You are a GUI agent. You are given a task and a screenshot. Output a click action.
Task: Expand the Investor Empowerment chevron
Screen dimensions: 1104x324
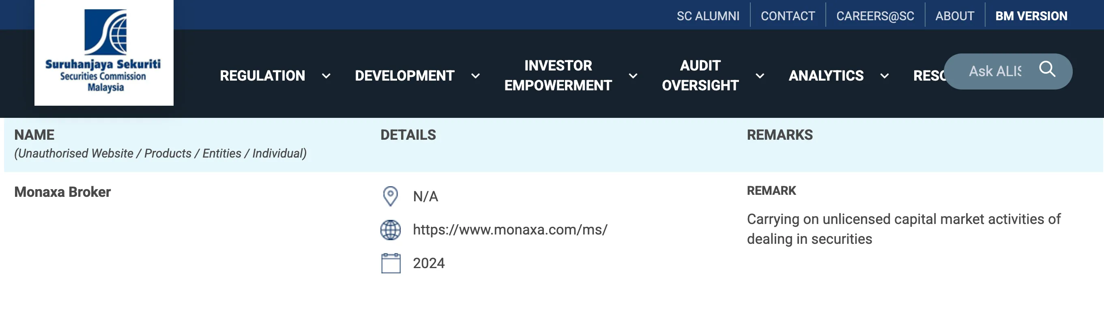coord(633,76)
